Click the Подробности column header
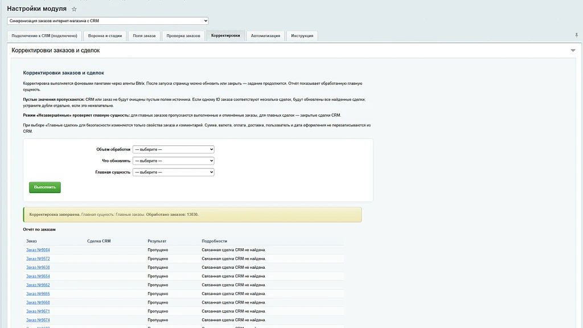Image resolution: width=583 pixels, height=328 pixels. pos(214,241)
